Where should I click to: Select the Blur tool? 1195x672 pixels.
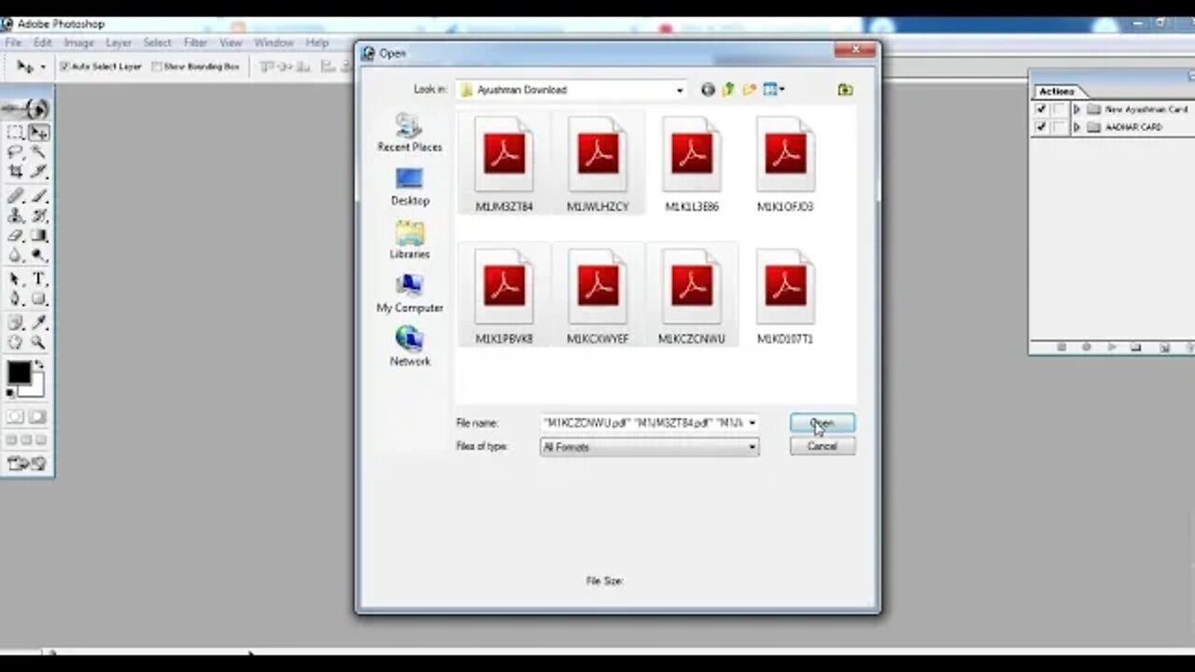16,255
